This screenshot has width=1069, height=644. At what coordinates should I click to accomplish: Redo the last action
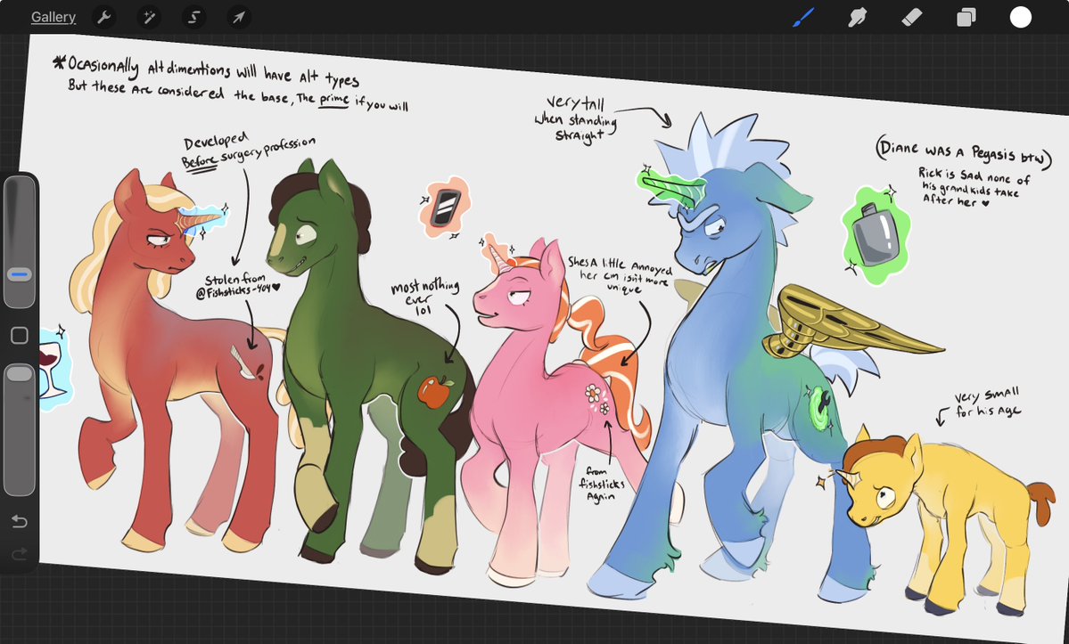[19, 553]
